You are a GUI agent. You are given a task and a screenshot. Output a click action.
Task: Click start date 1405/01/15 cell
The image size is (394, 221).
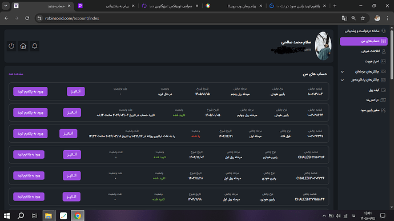click(203, 94)
